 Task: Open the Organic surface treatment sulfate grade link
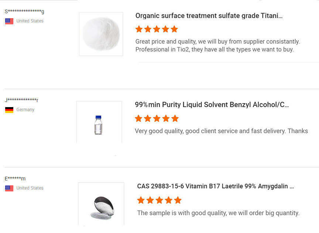coord(209,16)
